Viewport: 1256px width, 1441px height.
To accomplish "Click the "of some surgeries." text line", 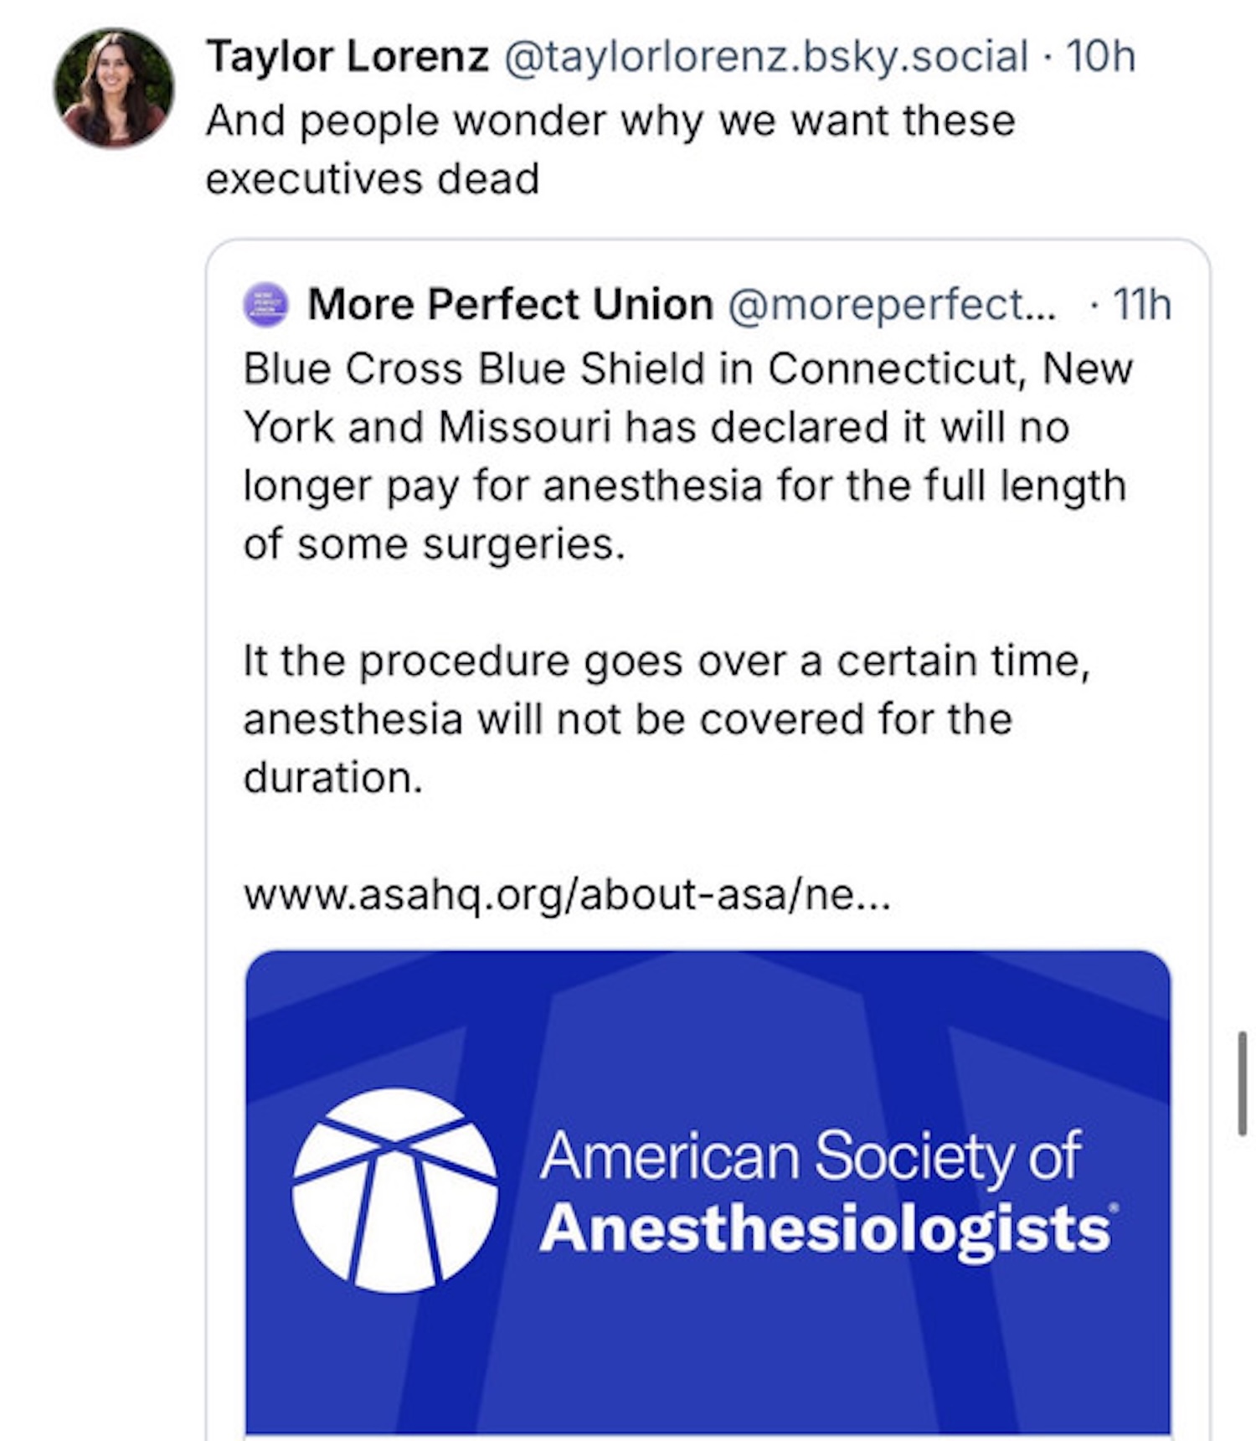I will 434,544.
